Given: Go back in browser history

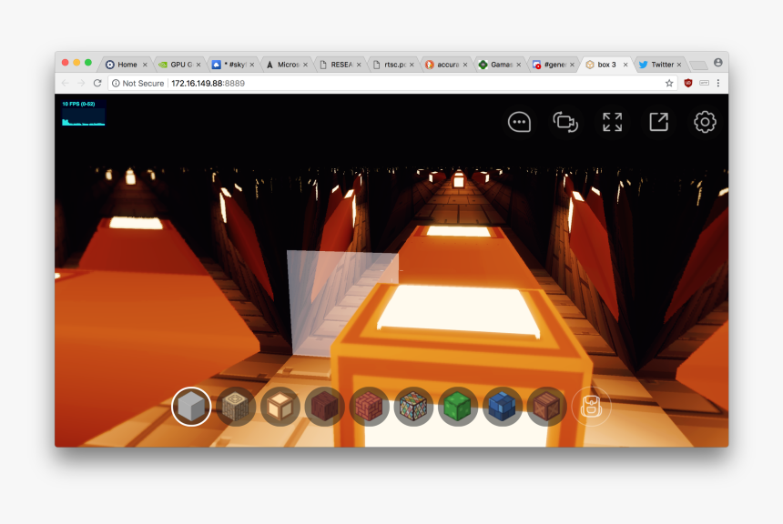Looking at the screenshot, I should point(65,83).
